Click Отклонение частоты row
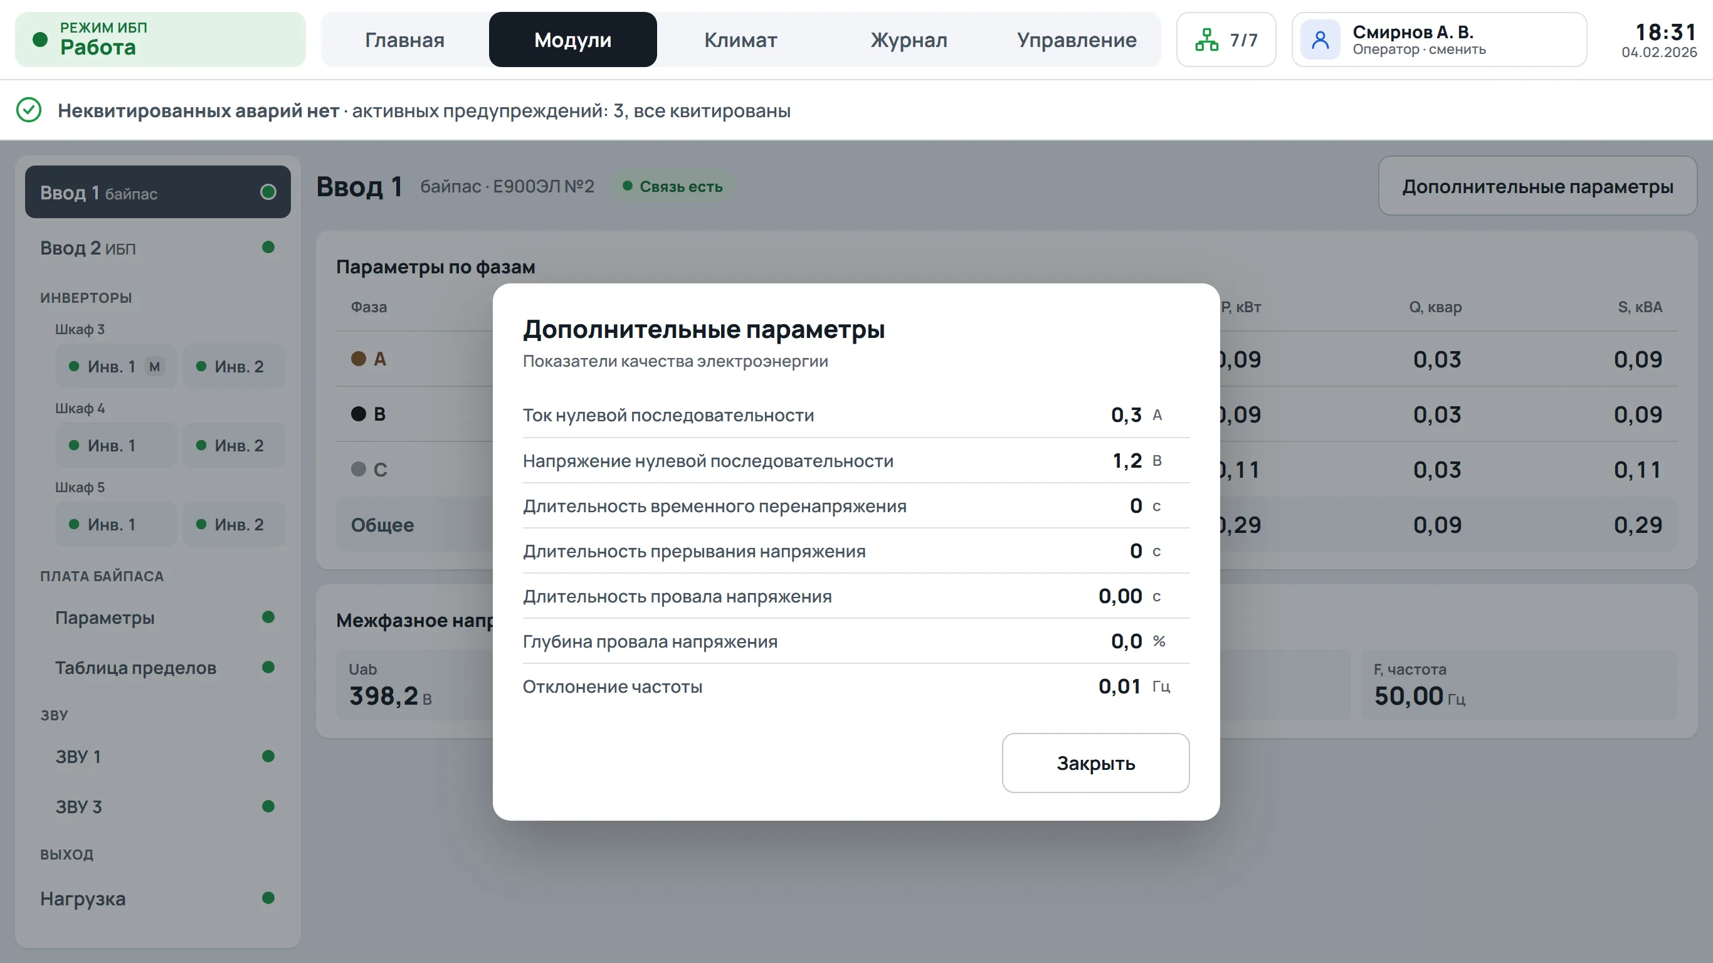Image resolution: width=1713 pixels, height=963 pixels. coord(856,687)
